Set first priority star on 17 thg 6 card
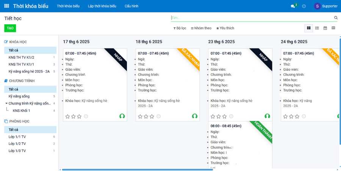Image resolution: width=341 pixels, height=171 pixels. 67,117
